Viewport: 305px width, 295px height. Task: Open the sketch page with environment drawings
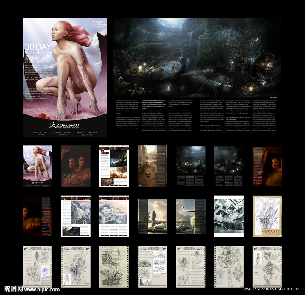[x=152, y=267]
